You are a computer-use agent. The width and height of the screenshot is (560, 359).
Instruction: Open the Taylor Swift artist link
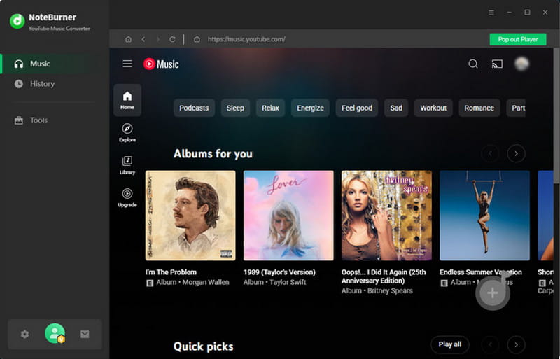[288, 282]
